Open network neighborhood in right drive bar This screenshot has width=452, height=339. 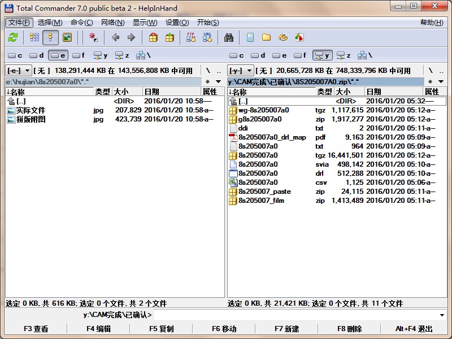365,55
